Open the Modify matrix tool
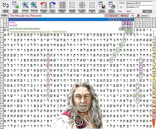This screenshot has width=156, height=129. click(16, 7)
